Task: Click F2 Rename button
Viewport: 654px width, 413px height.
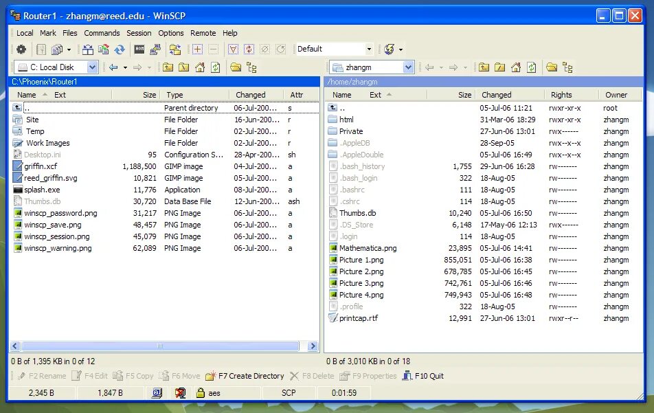Action: click(41, 376)
